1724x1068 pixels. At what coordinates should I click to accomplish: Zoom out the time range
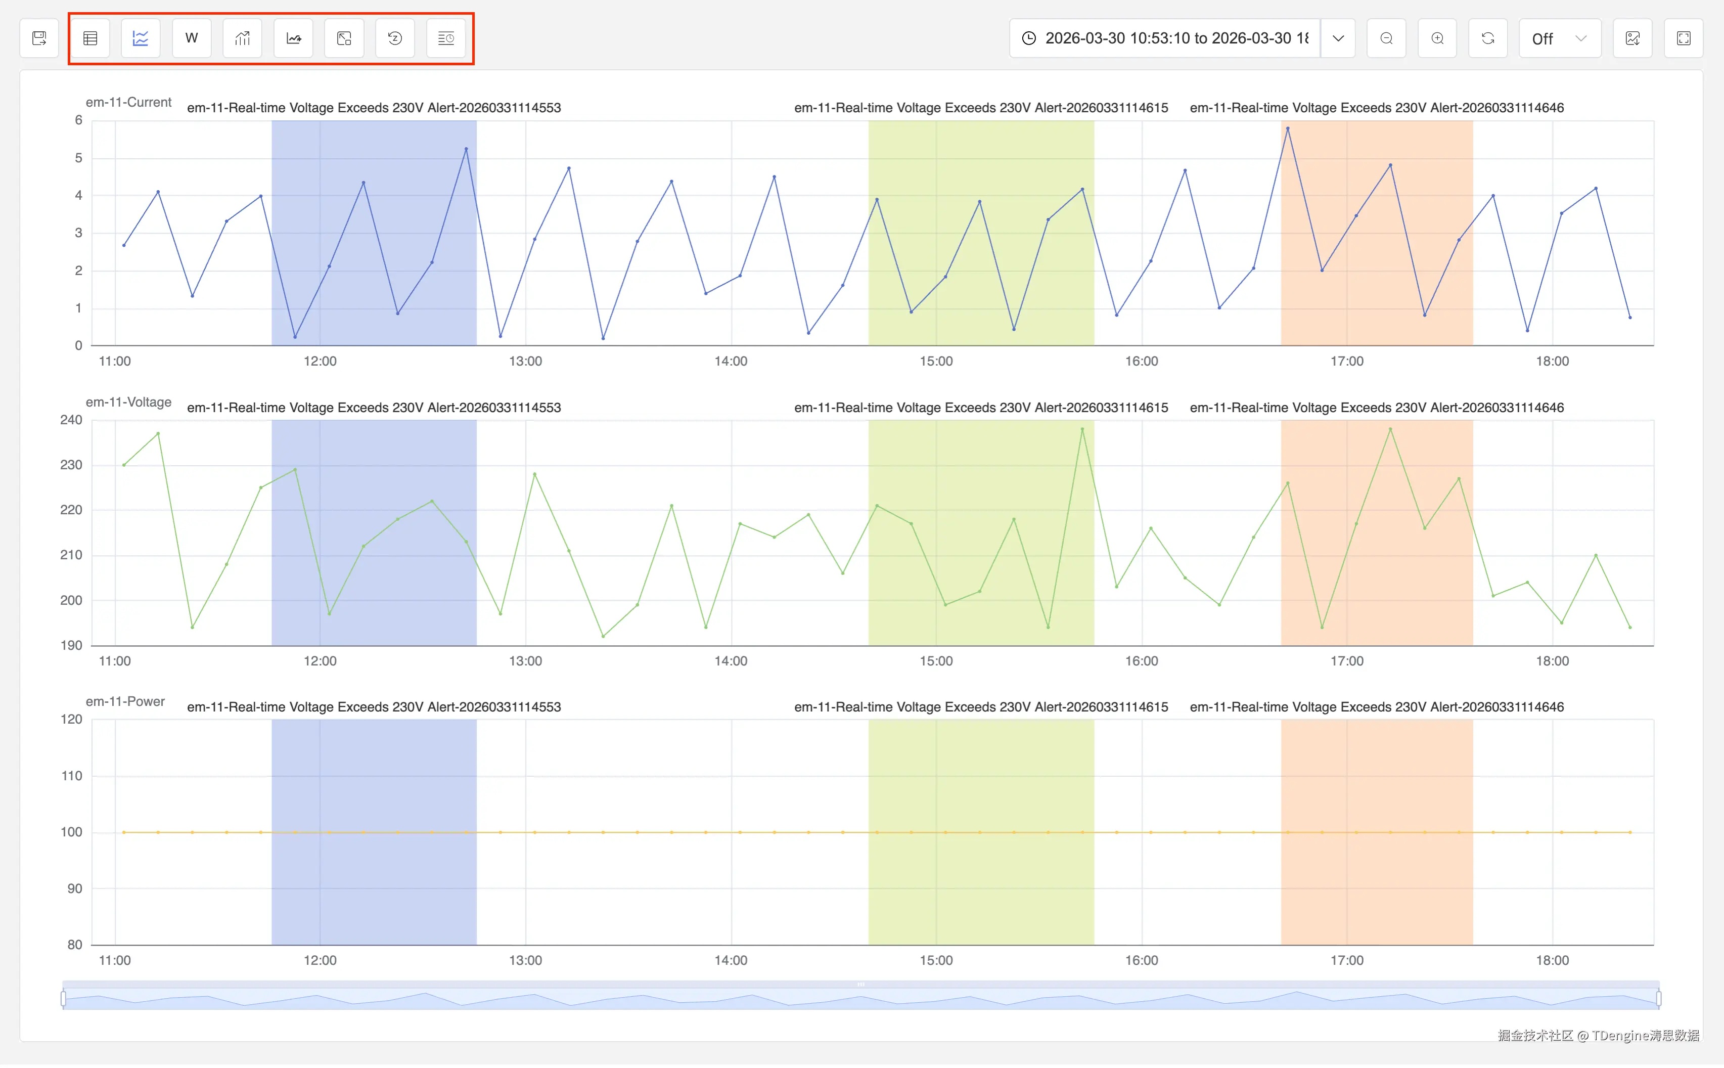coord(1387,38)
